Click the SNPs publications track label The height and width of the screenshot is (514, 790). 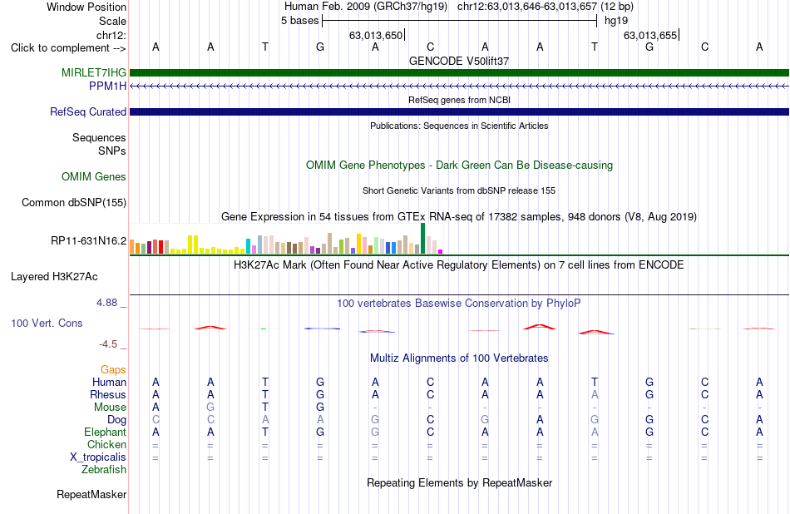click(x=112, y=151)
